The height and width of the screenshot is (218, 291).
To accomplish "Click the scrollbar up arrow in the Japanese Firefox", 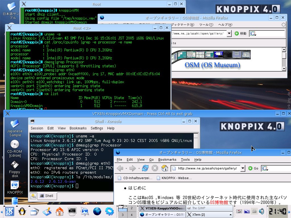I will 284,49.
